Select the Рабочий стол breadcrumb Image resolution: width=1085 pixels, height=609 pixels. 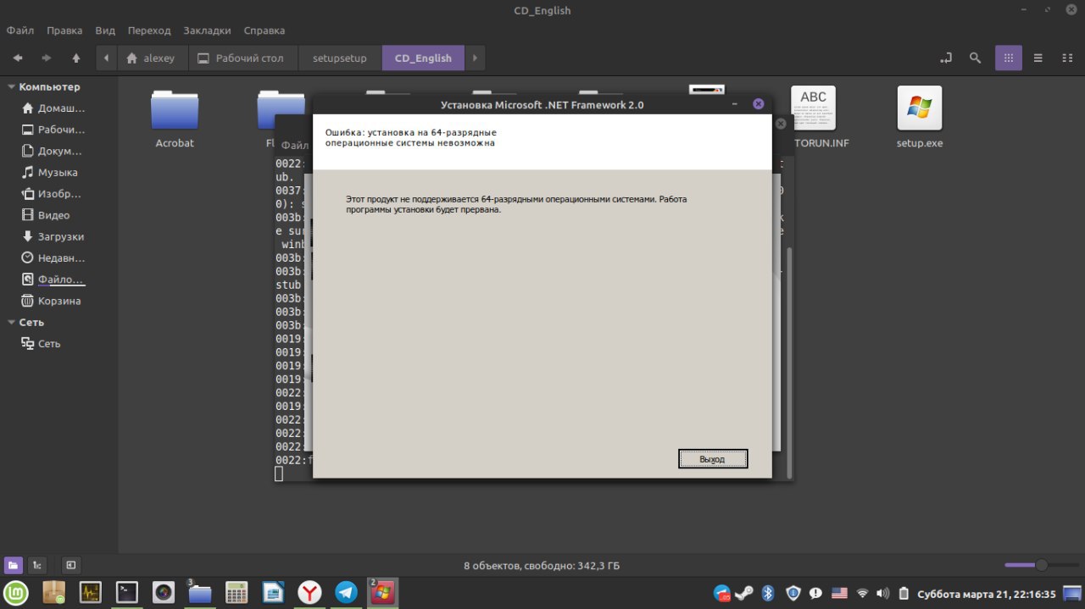tap(241, 58)
